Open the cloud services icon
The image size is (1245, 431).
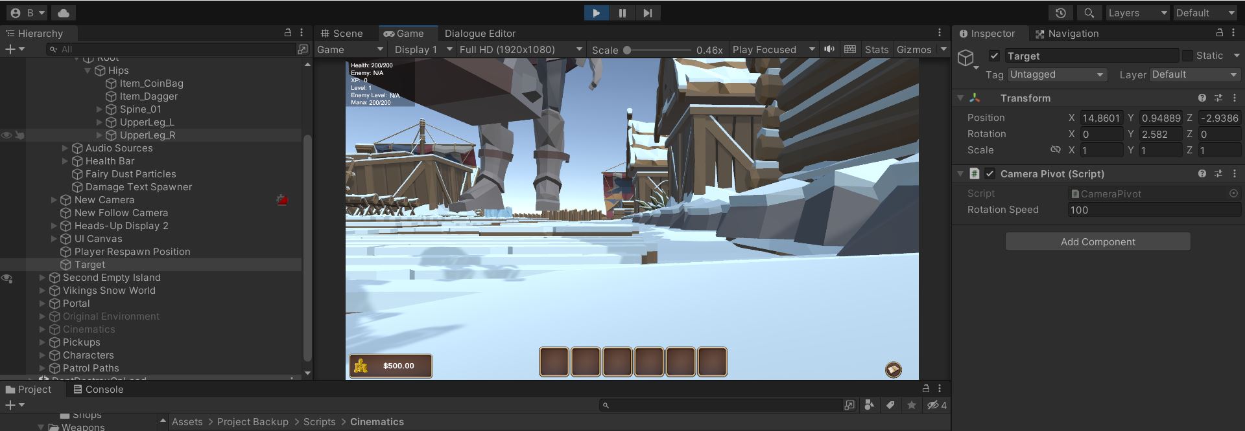pos(63,13)
